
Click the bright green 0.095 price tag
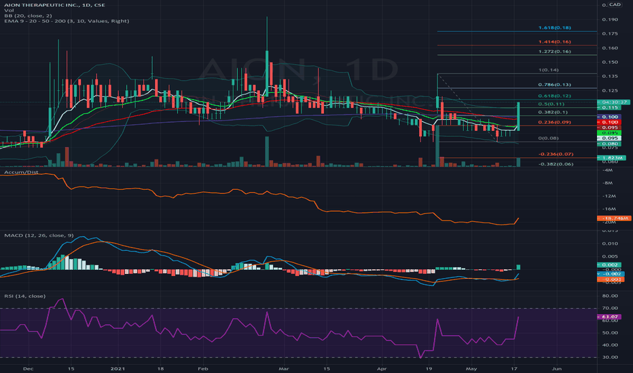pos(610,133)
